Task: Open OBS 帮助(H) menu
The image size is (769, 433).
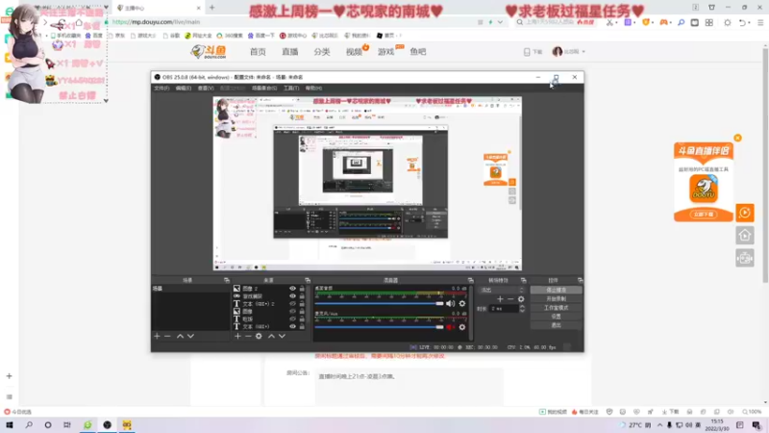Action: 313,89
